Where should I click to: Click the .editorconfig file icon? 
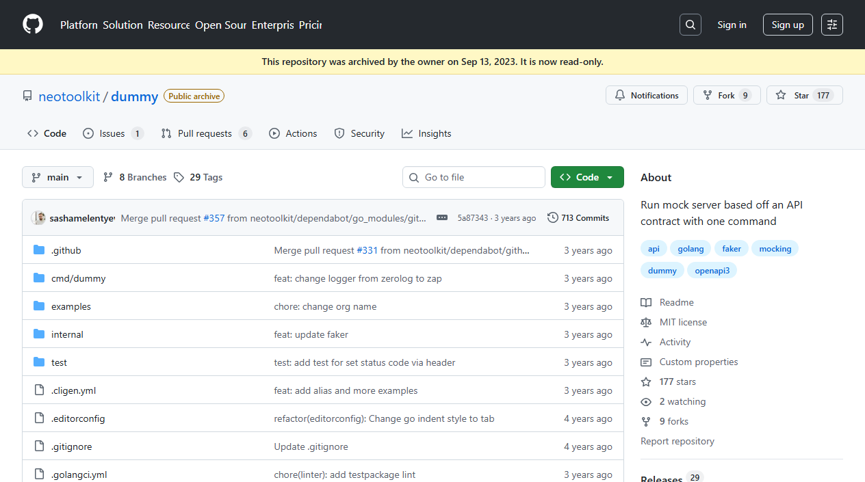(x=39, y=418)
